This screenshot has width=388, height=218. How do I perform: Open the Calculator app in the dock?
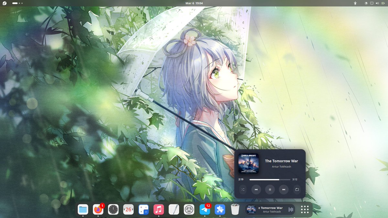[144, 210]
